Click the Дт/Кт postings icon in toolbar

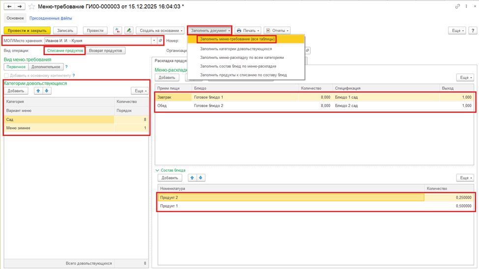[x=118, y=30]
